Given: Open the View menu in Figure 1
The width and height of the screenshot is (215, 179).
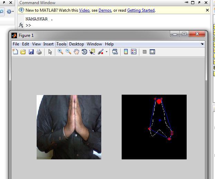Looking at the screenshot, I should pyautogui.click(x=36, y=44).
